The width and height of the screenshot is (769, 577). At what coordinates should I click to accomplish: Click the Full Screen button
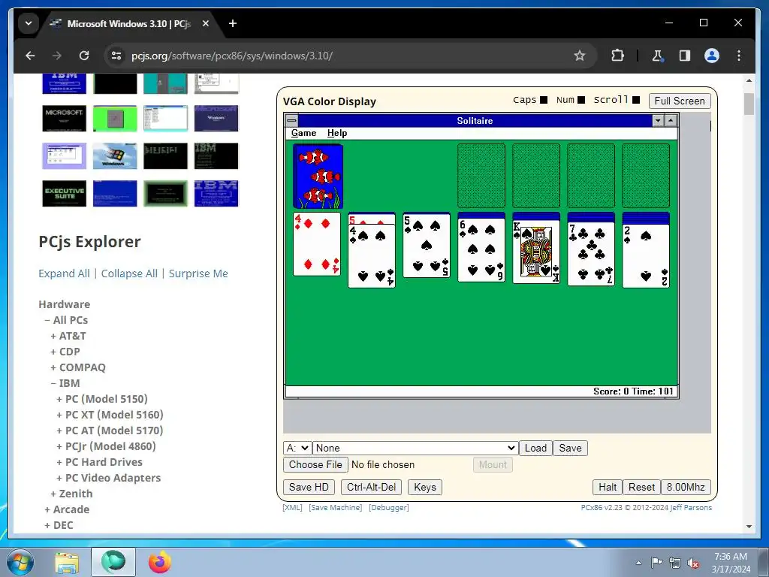pos(679,101)
